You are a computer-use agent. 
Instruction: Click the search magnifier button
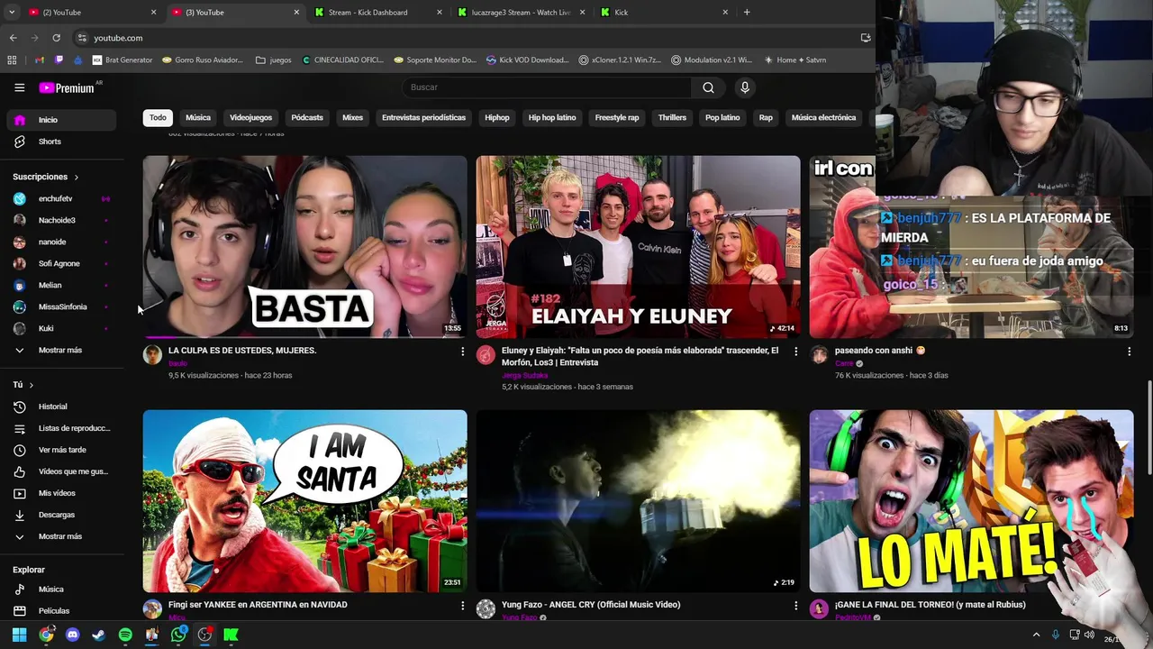(x=708, y=87)
